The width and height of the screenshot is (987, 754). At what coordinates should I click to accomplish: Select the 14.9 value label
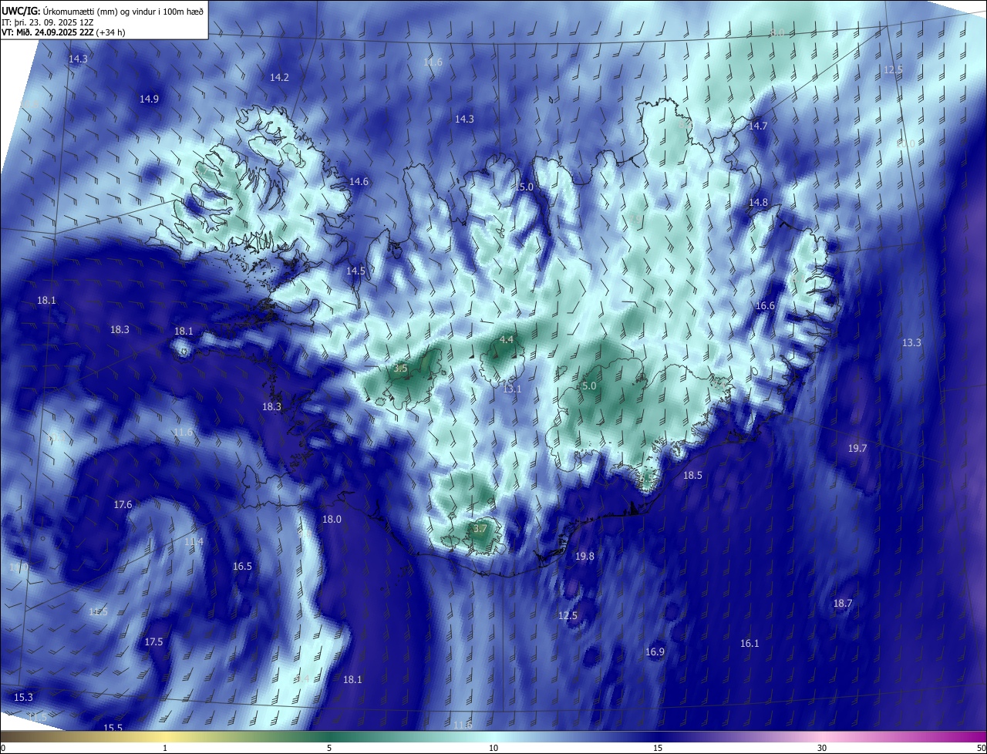(149, 99)
